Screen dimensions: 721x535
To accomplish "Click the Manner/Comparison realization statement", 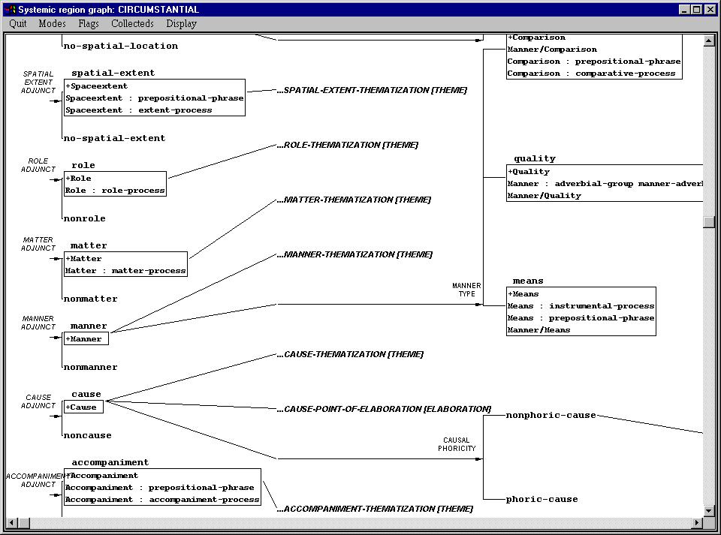I will click(552, 49).
